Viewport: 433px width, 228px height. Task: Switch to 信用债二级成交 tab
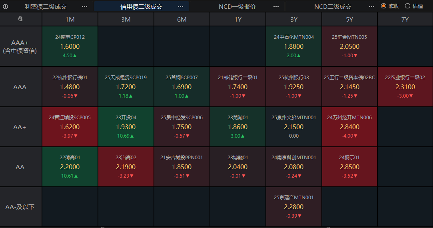point(142,6)
